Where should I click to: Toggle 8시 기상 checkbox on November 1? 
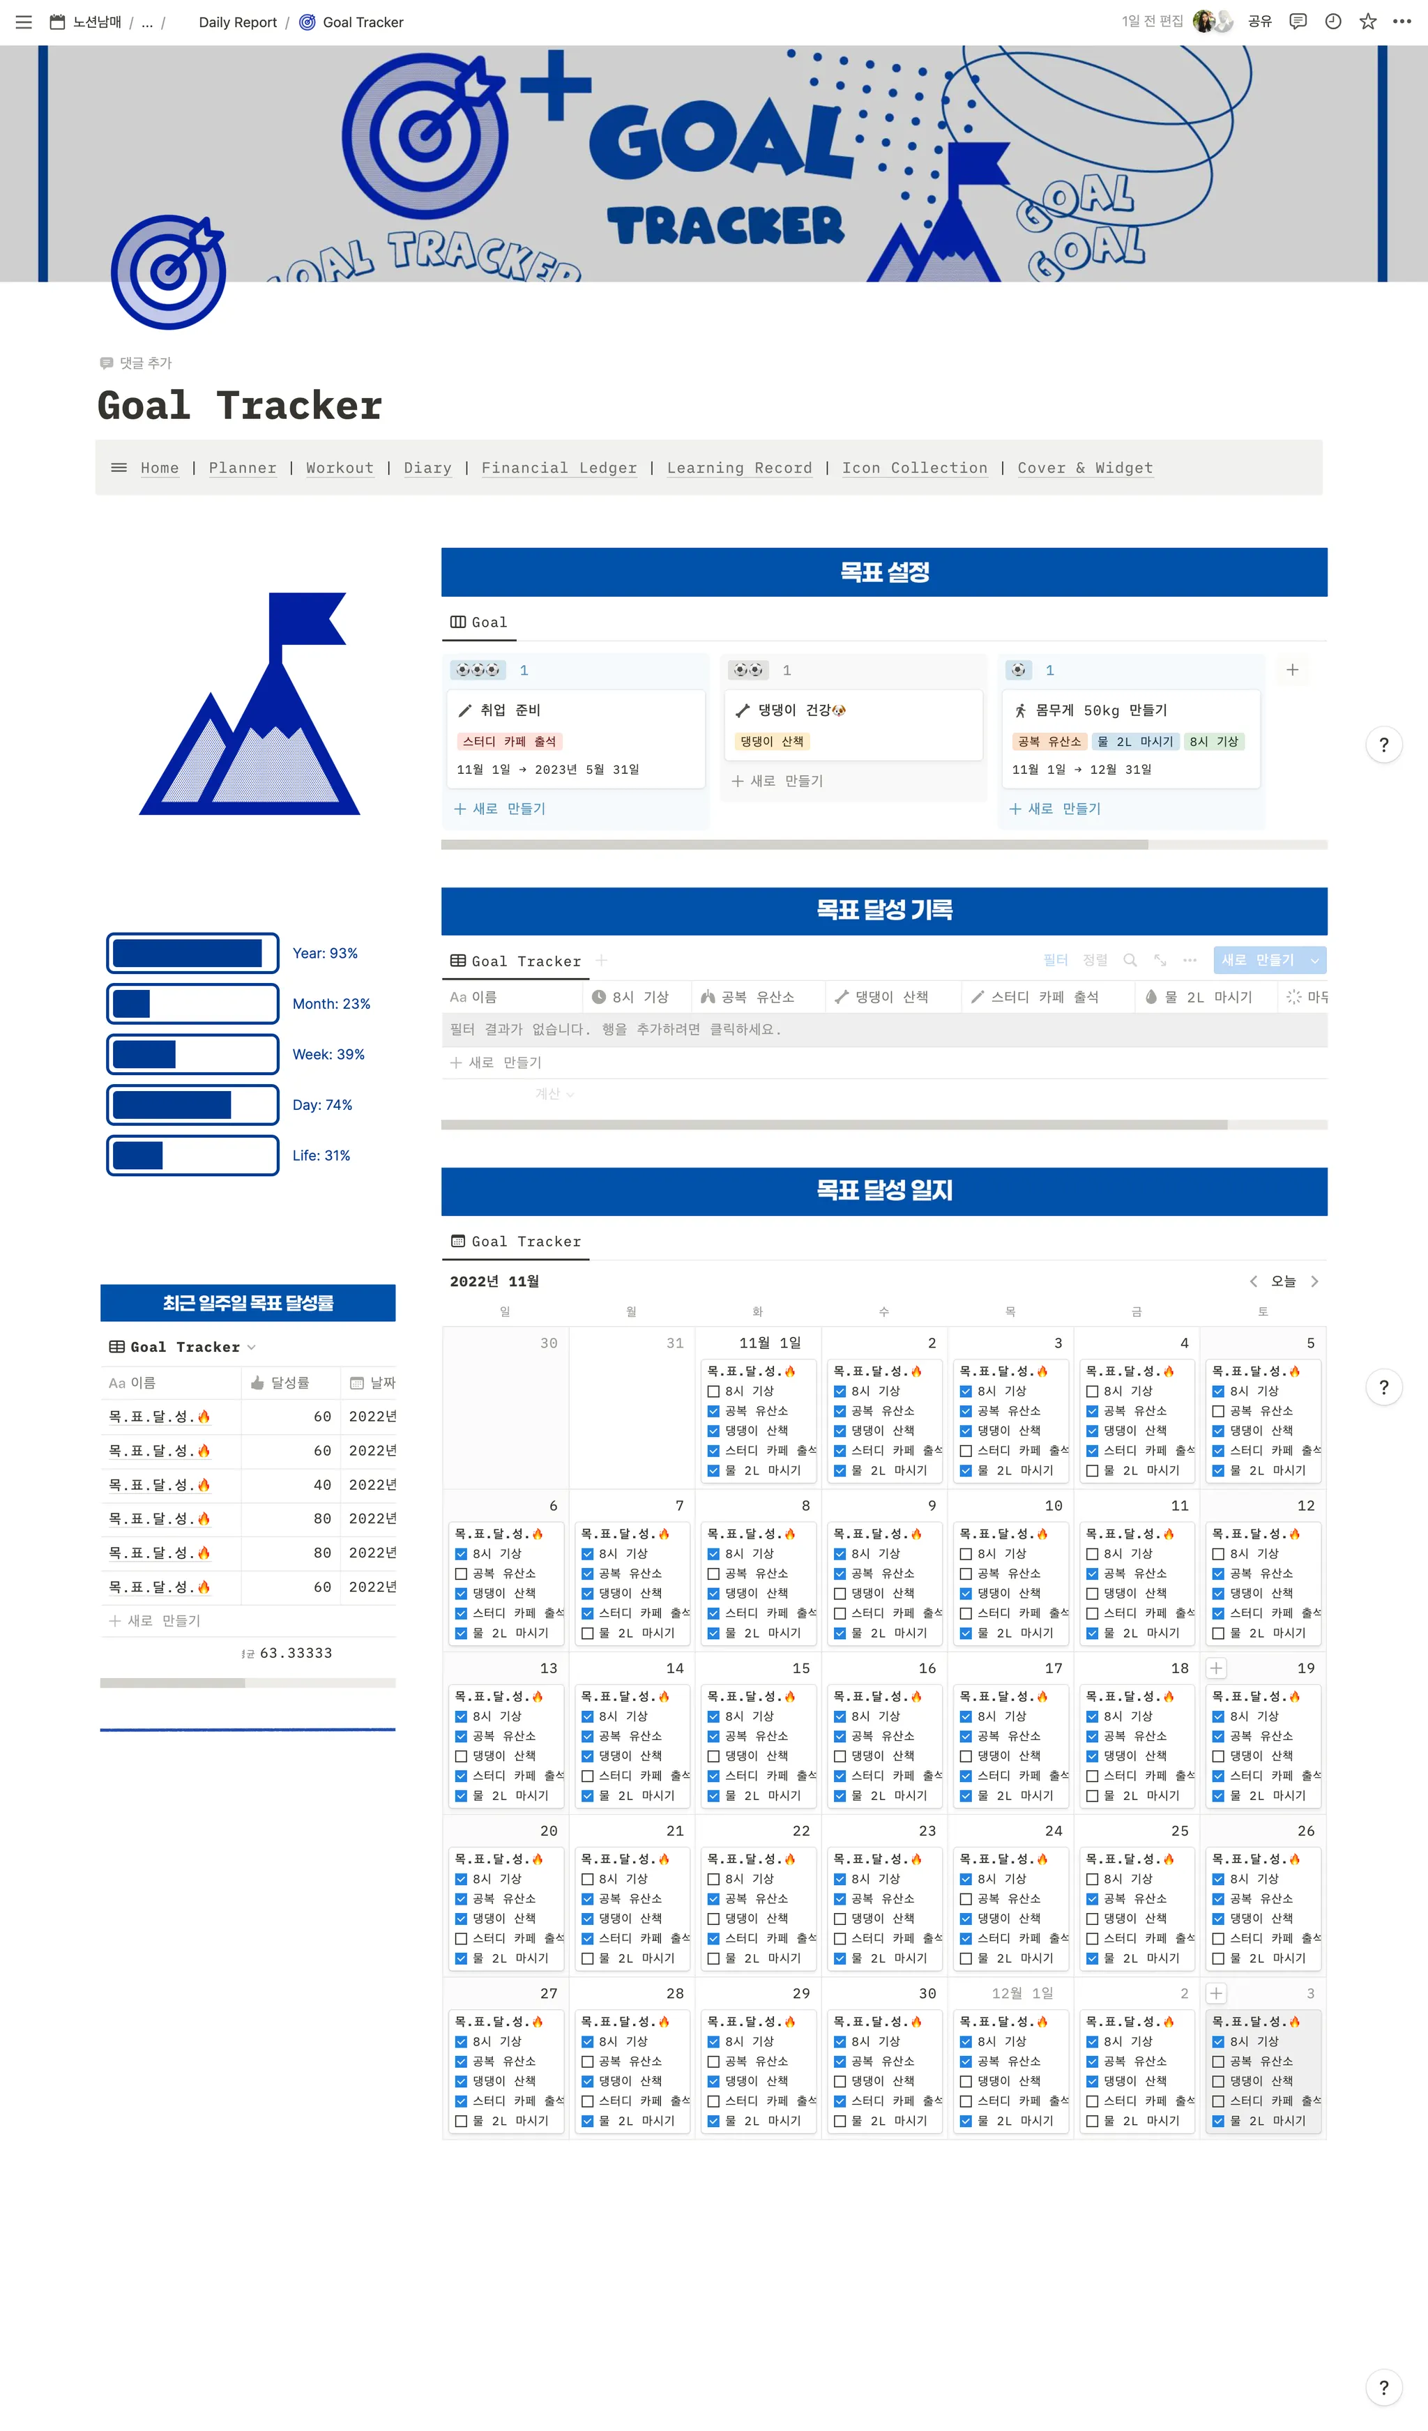[713, 1391]
